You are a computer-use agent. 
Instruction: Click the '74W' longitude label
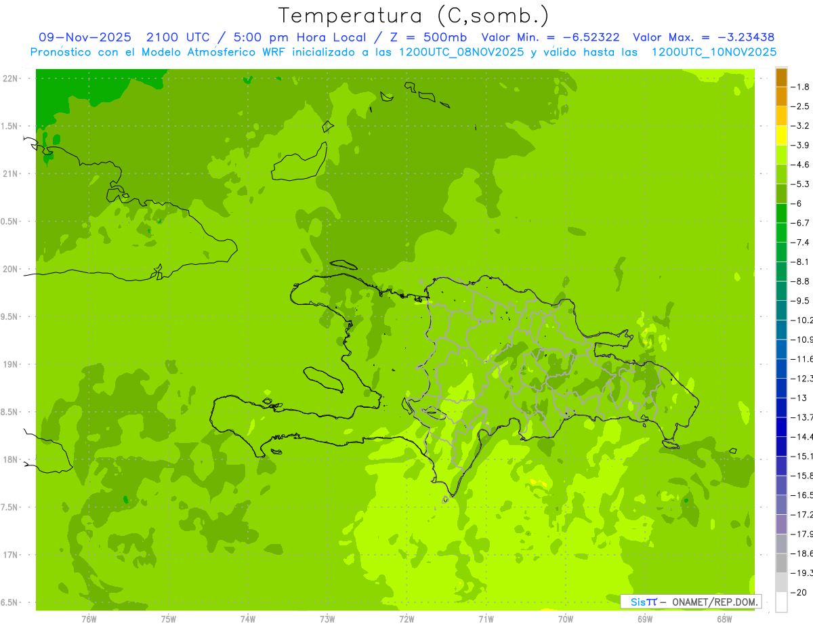[x=248, y=619]
